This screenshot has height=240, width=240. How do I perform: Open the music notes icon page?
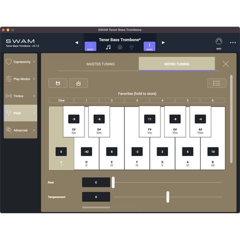coord(108,47)
